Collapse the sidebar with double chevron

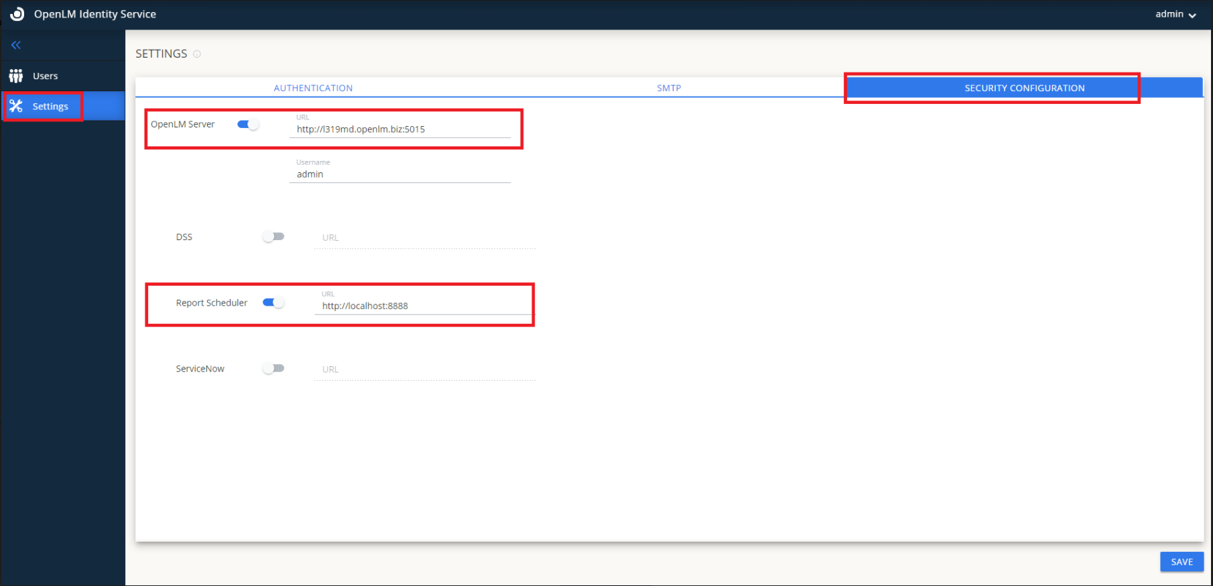(x=16, y=45)
